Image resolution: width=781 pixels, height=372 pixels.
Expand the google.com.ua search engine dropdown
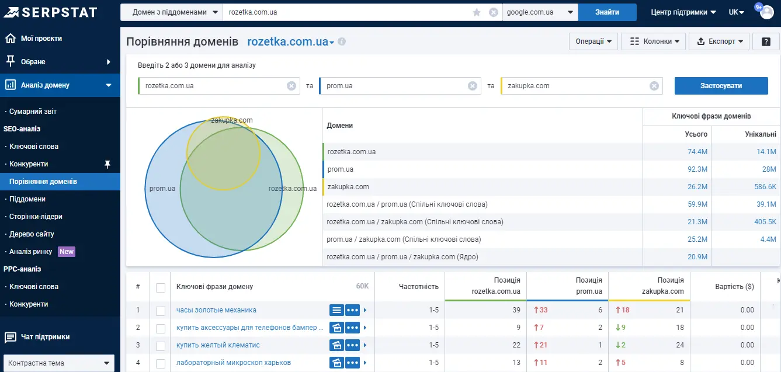click(540, 12)
